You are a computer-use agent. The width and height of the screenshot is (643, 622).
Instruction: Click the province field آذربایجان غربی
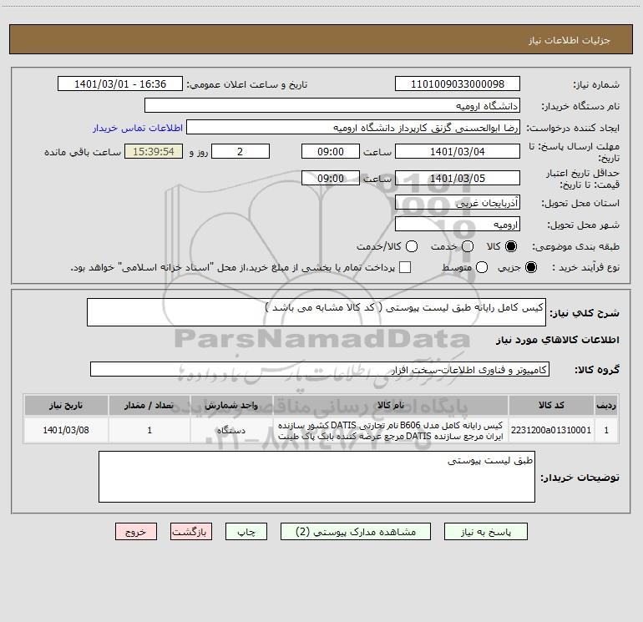(458, 202)
